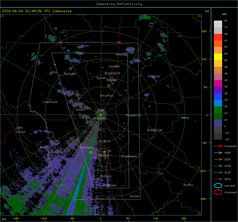Image resolution: width=238 pixels, height=222 pixels.
Task: Click the Sundre label
Action: pos(80,109)
